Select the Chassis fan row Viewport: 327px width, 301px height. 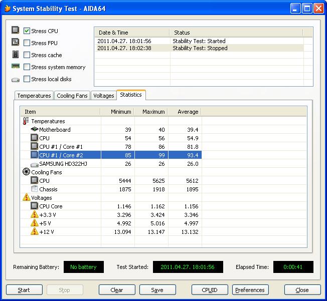coord(111,189)
